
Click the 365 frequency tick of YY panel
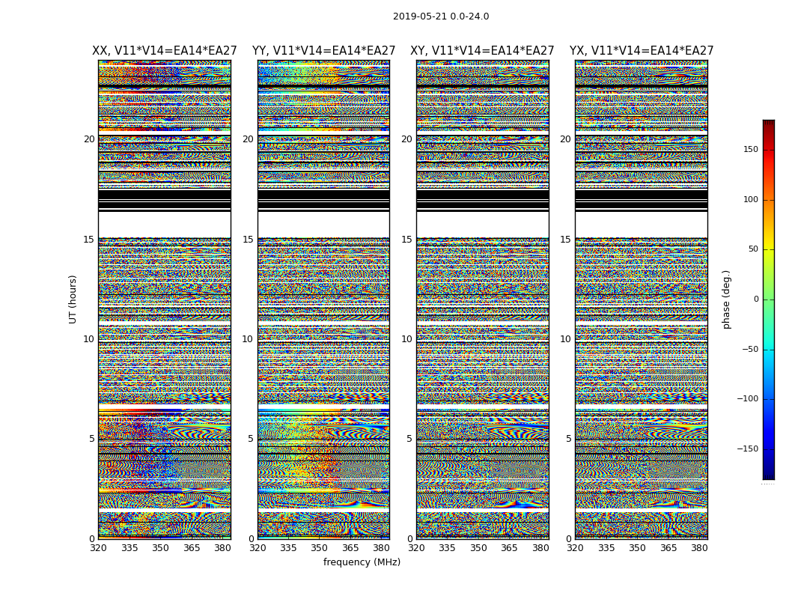click(x=350, y=548)
